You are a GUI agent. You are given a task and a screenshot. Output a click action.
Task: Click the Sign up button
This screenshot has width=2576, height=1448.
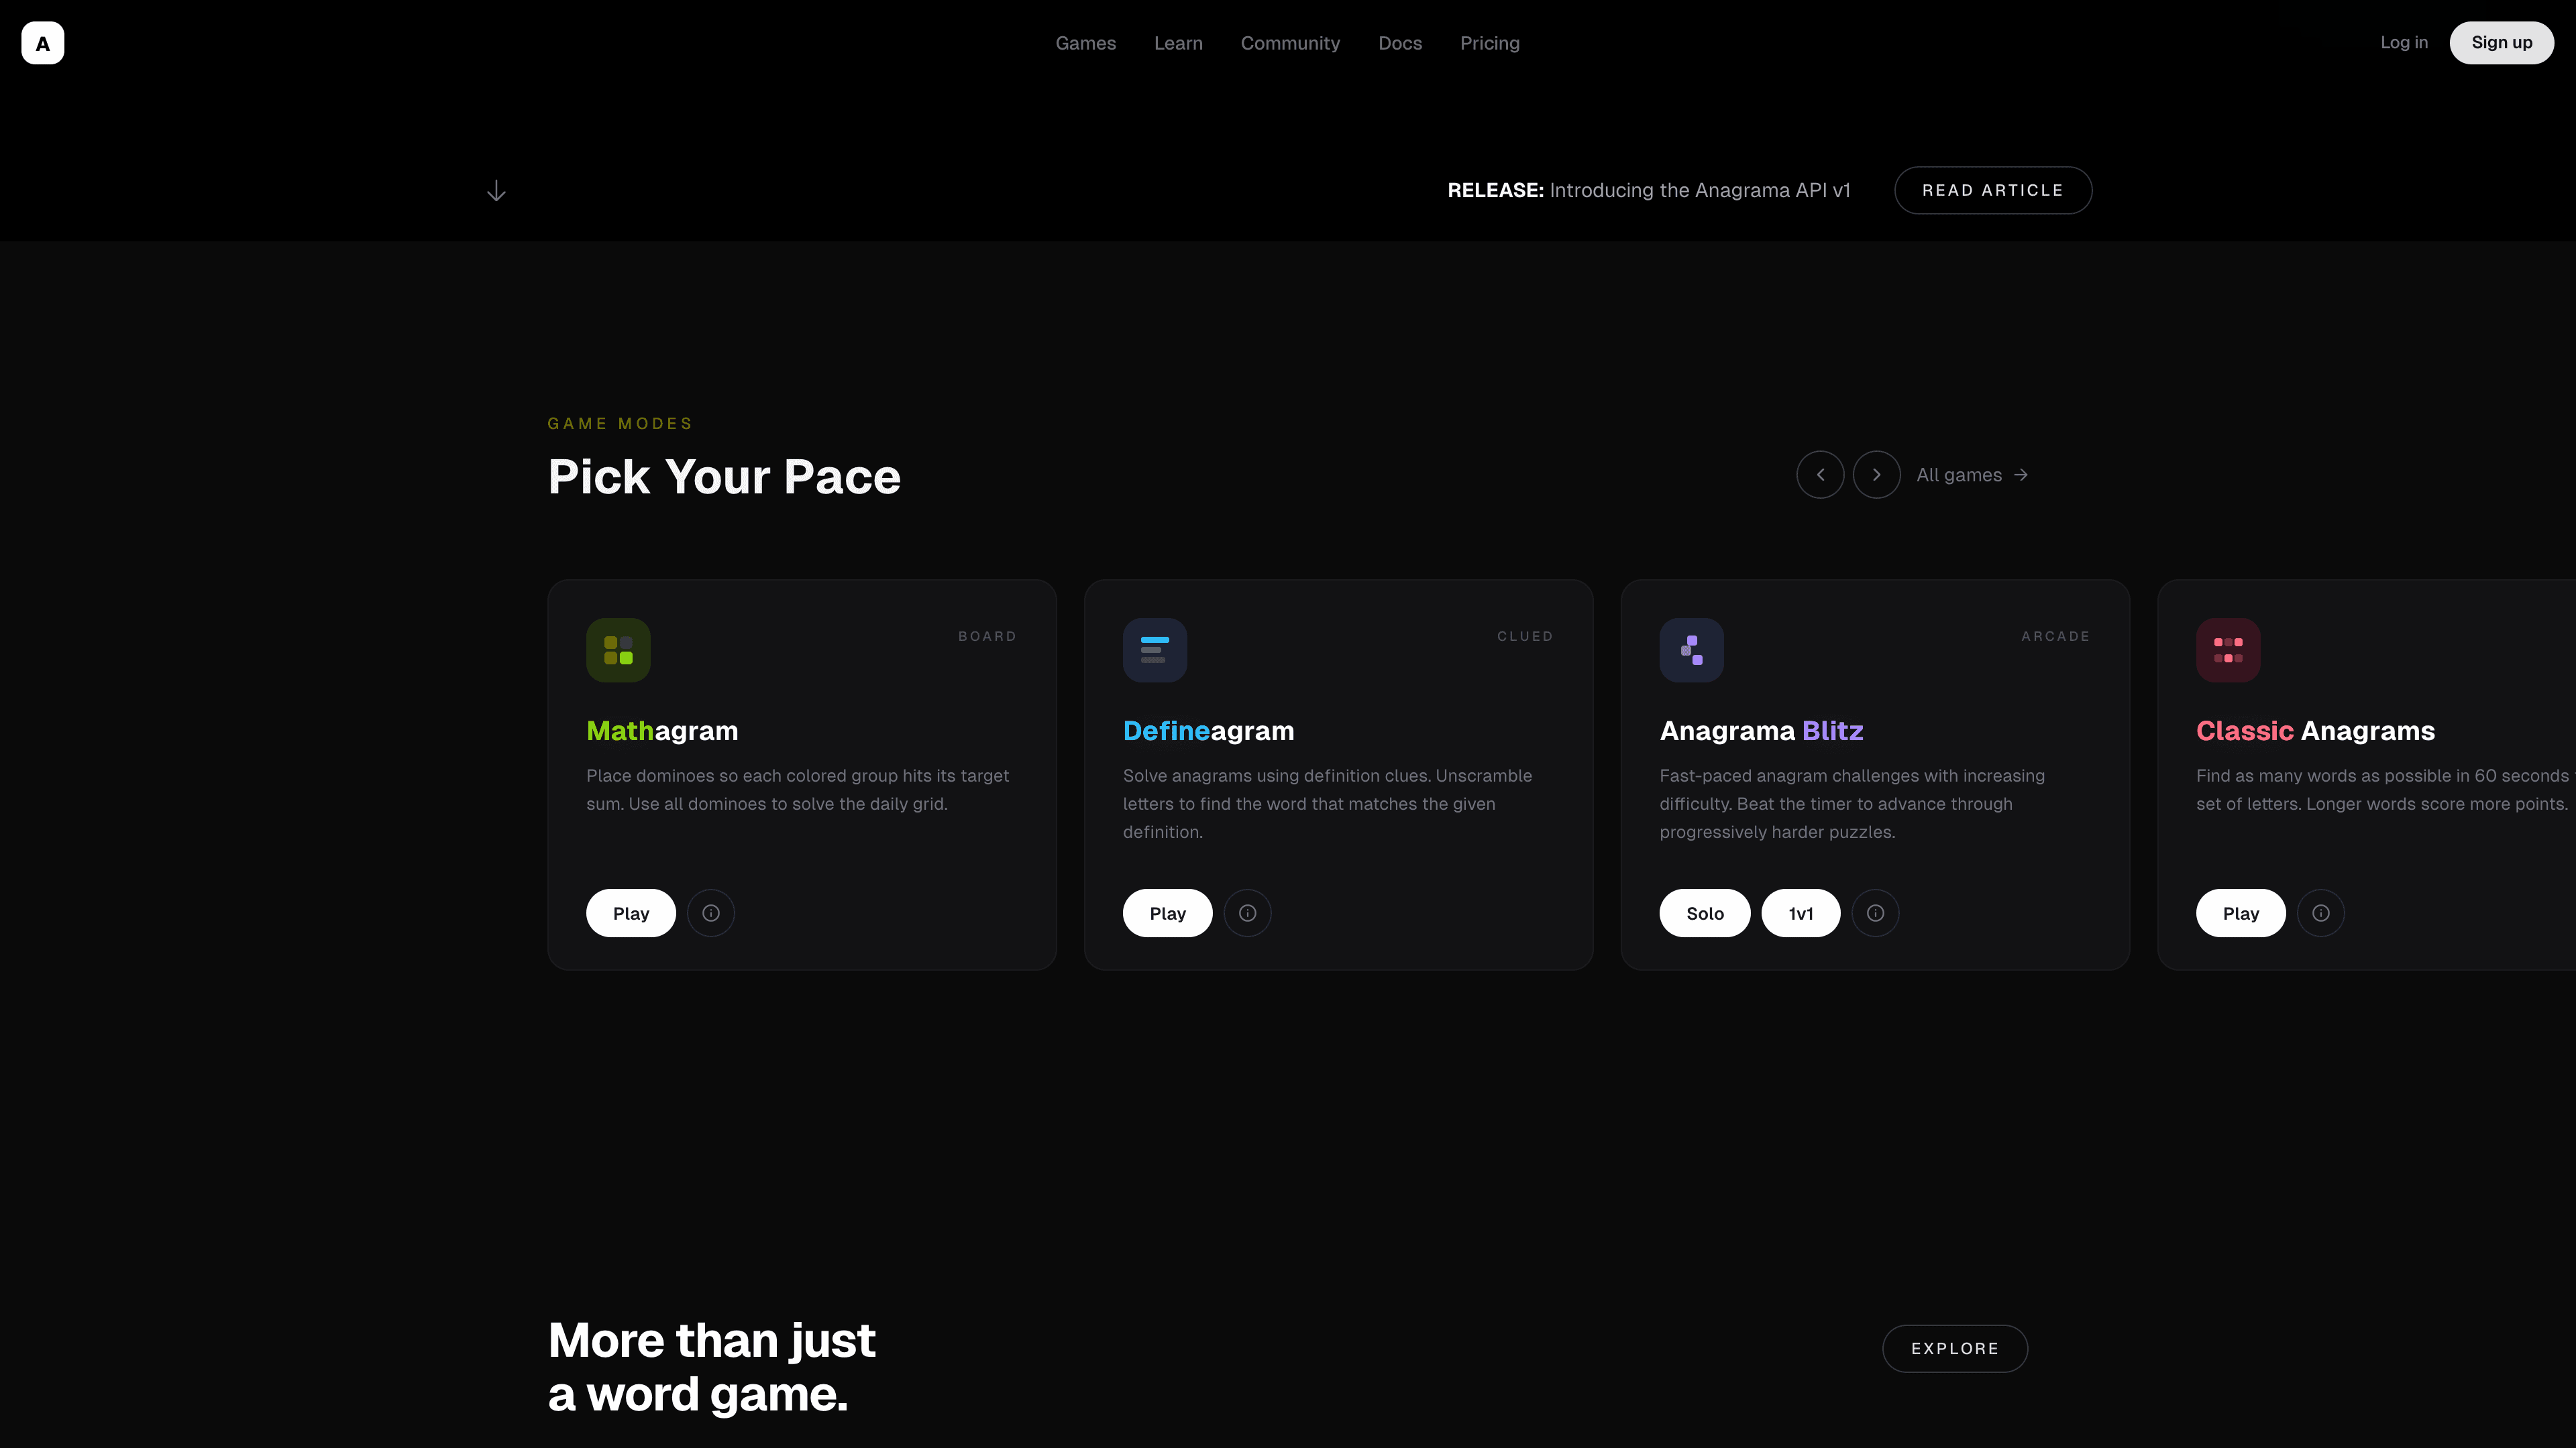2501,42
